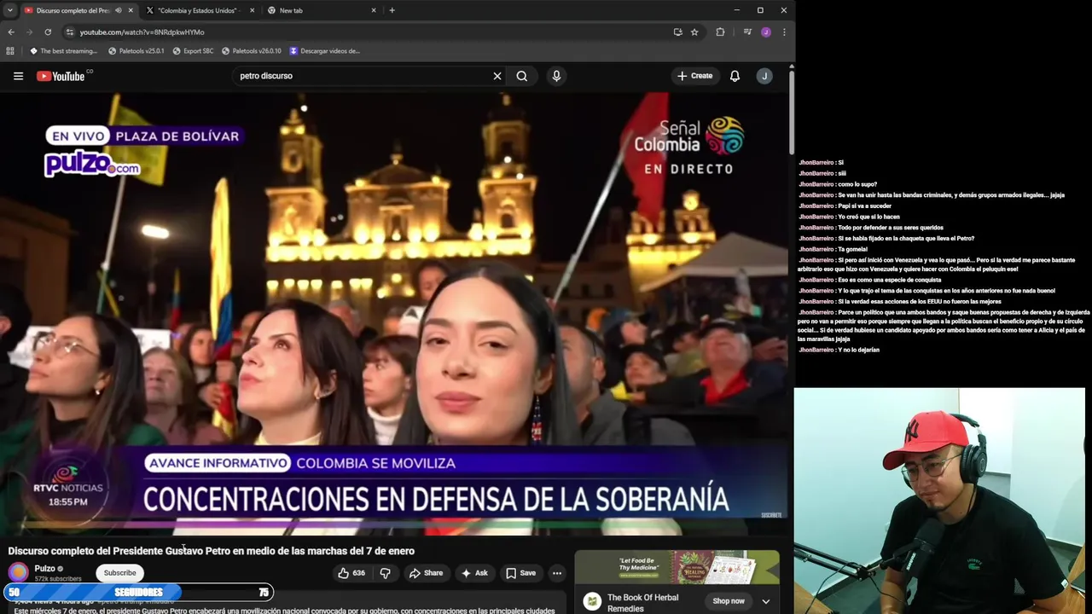Close the 'Colombia y Estados Unidos' tab
Image resolution: width=1092 pixels, height=614 pixels.
point(252,10)
